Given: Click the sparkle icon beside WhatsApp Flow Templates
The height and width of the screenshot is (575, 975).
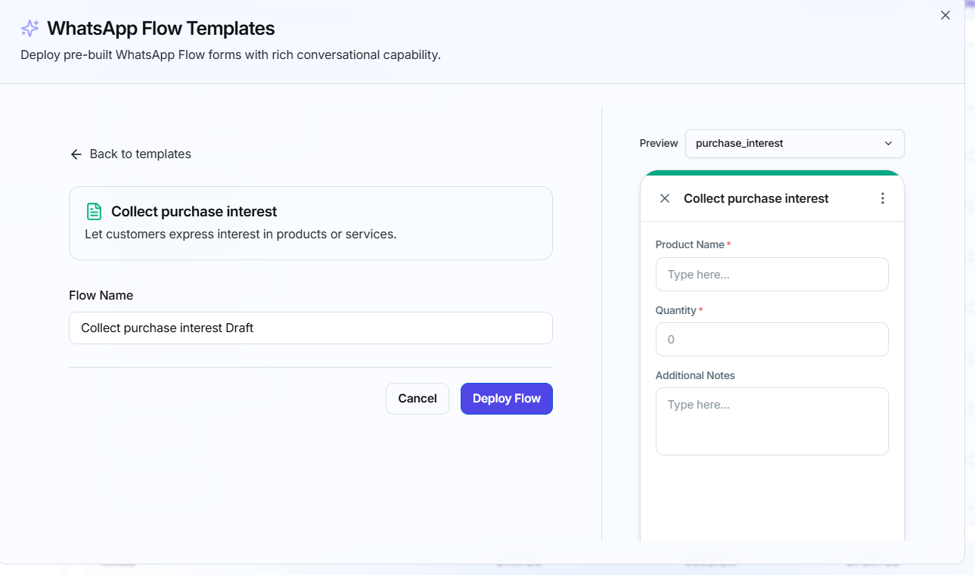Looking at the screenshot, I should click(x=30, y=29).
